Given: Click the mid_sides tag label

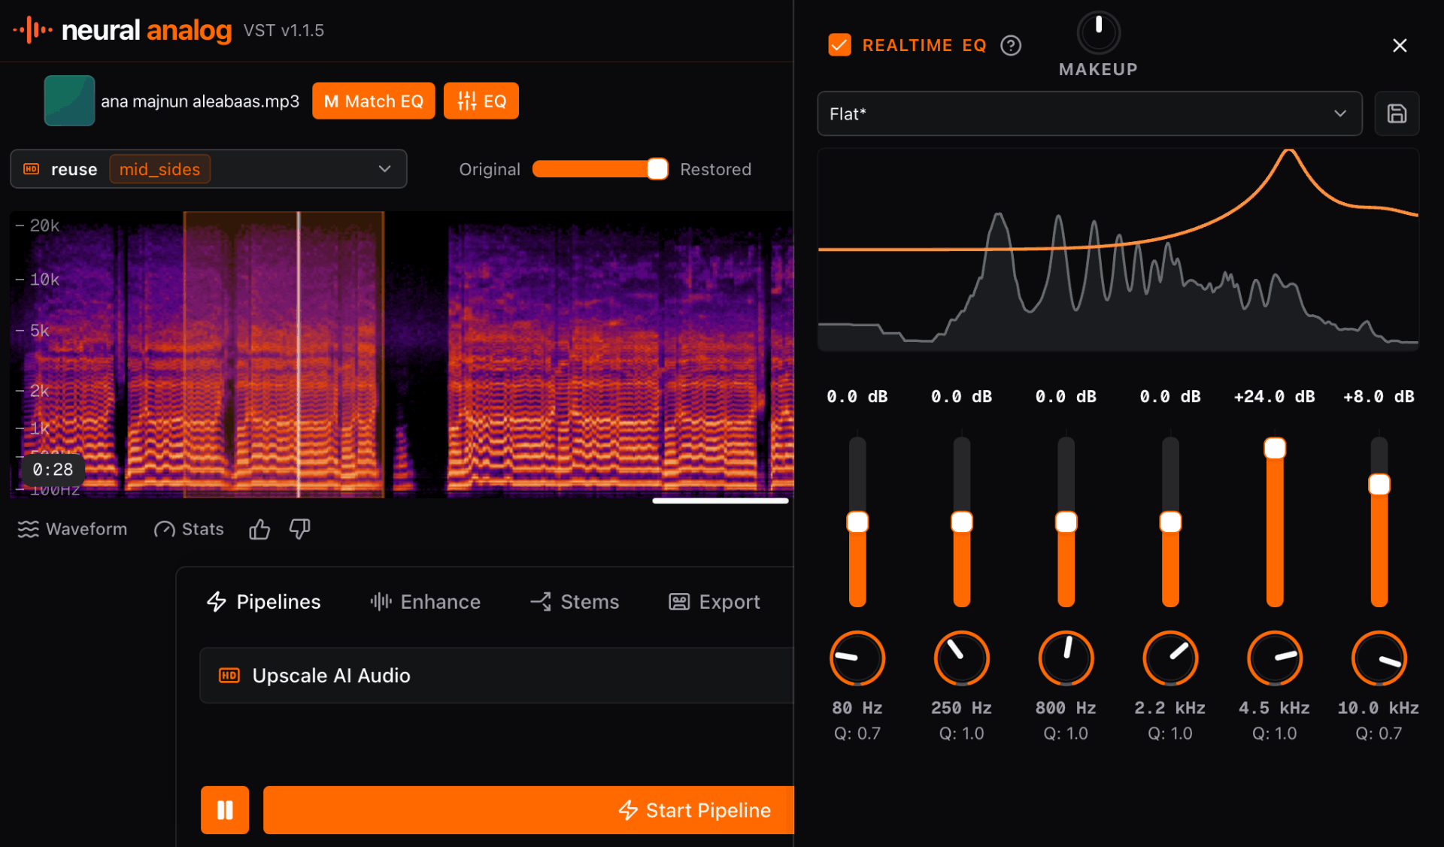Looking at the screenshot, I should pyautogui.click(x=159, y=169).
